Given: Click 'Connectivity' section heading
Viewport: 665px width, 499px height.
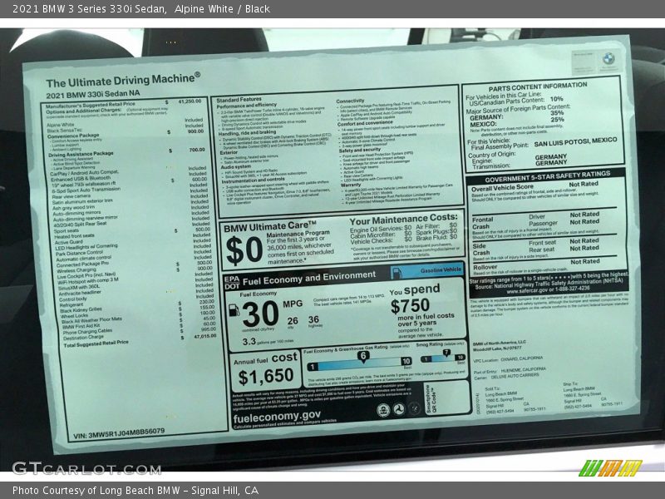Looking at the screenshot, I should pyautogui.click(x=350, y=101).
